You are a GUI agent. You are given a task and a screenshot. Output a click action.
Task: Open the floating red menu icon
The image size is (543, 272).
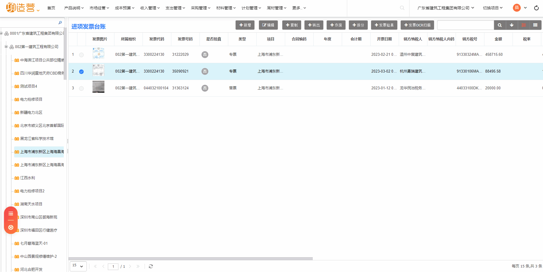(11, 214)
